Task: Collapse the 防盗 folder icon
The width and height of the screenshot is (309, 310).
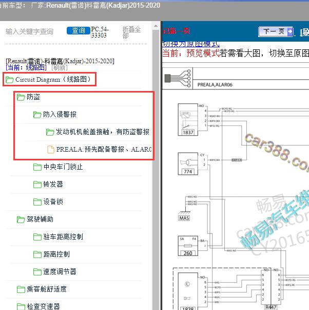Action: (x=21, y=97)
